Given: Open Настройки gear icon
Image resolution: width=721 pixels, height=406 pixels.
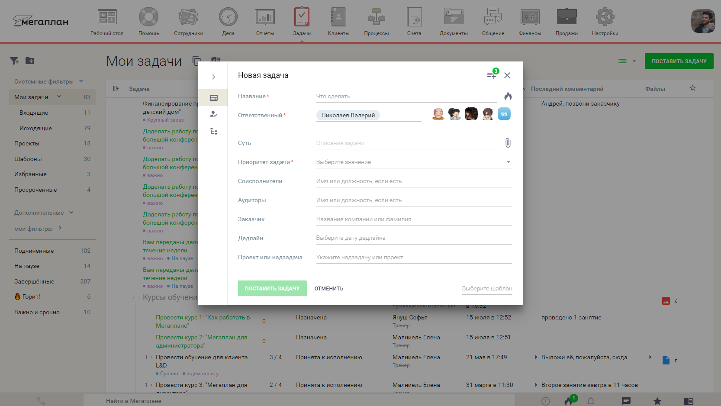Looking at the screenshot, I should 605,22.
